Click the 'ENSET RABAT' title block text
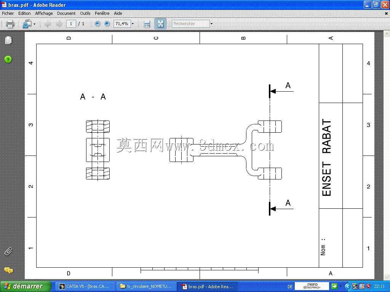The image size is (390, 292). [327, 157]
